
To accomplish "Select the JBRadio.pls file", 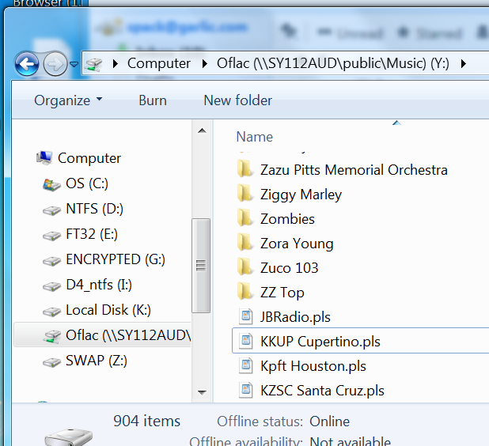I will click(295, 317).
